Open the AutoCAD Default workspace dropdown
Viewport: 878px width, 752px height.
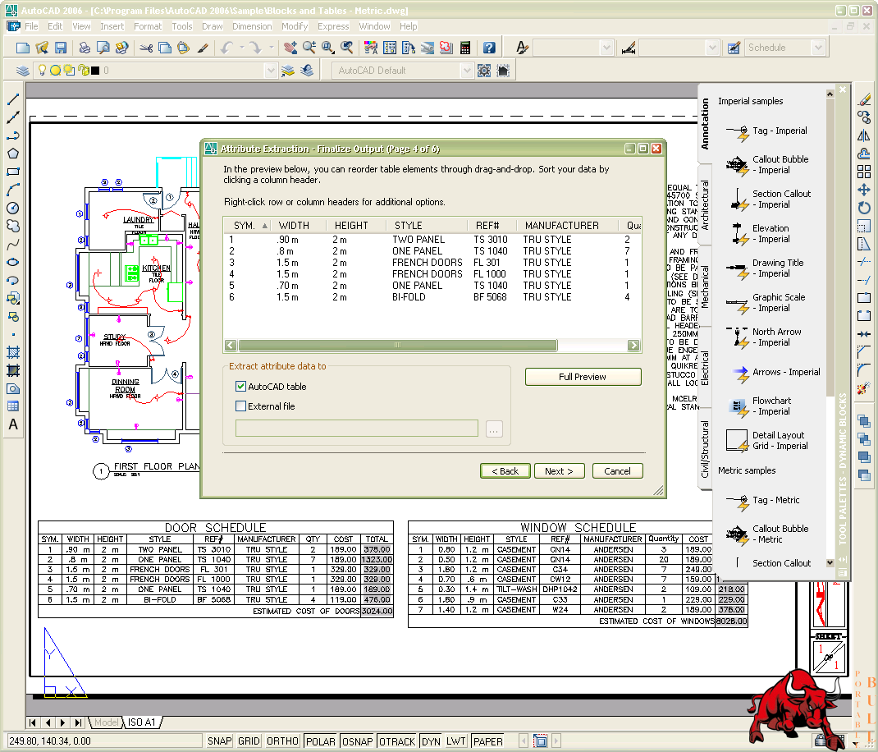point(466,71)
